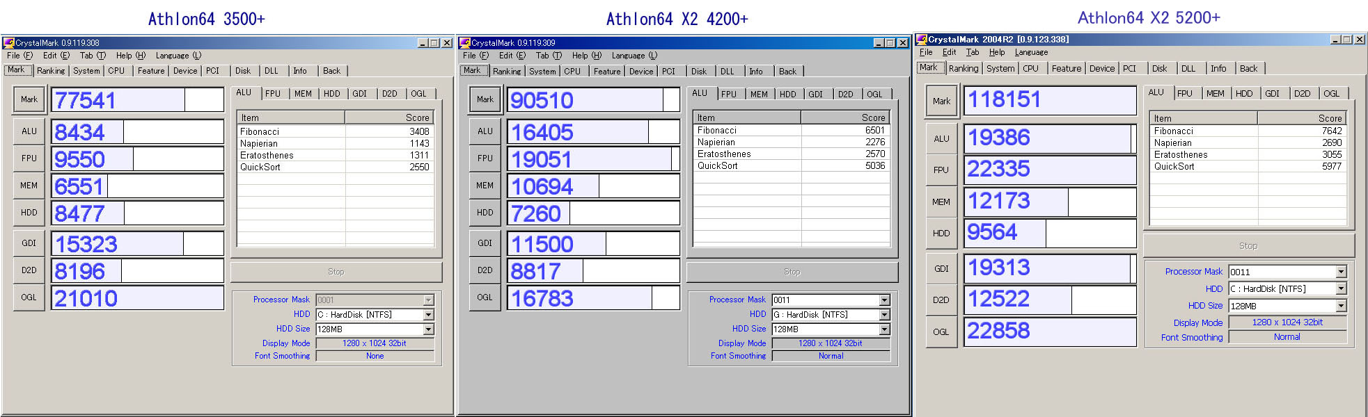Click the Stop button in the X2 5200+ window
This screenshot has width=1368, height=417.
click(1248, 246)
